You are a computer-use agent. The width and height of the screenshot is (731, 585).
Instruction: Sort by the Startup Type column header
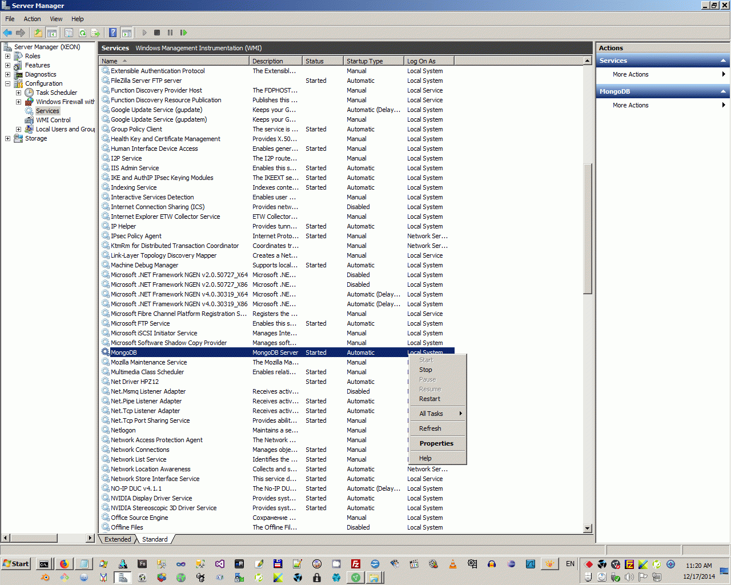tap(373, 61)
